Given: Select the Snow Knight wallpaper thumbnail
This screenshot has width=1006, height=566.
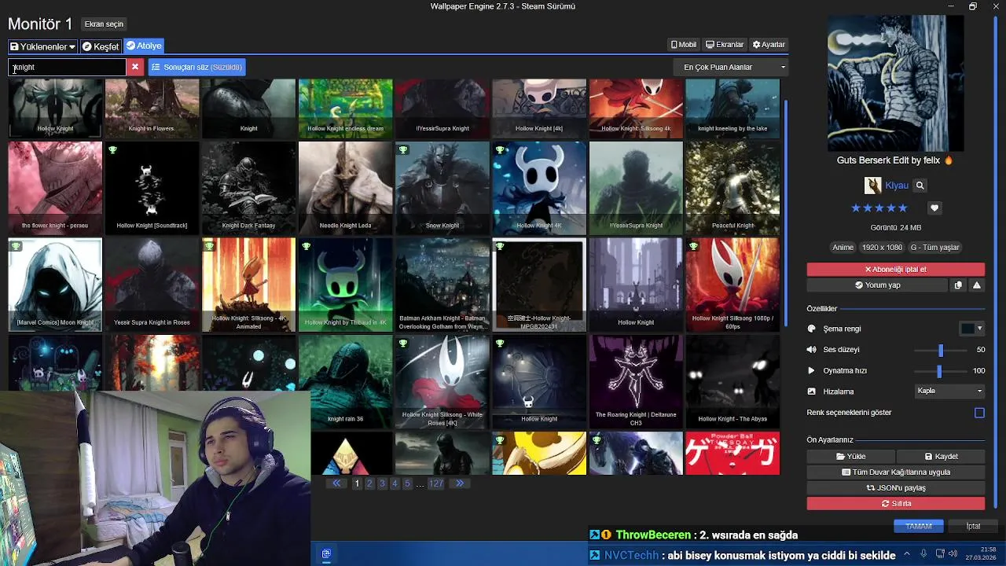Looking at the screenshot, I should [x=442, y=188].
